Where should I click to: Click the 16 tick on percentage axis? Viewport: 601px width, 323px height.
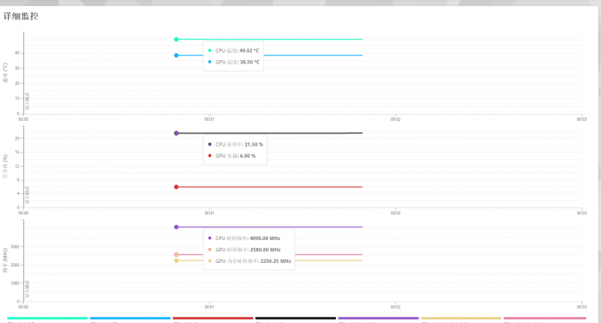point(17,153)
